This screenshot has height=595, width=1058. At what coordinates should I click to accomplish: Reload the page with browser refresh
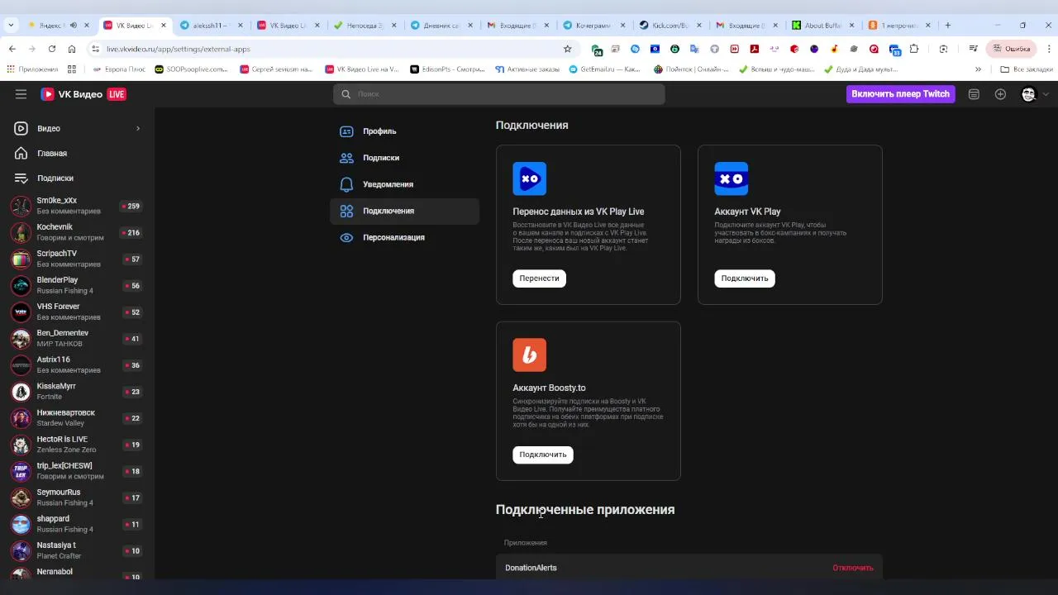(x=52, y=49)
